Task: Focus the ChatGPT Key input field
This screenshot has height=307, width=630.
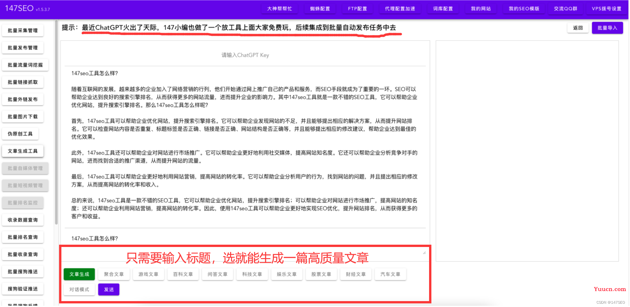Action: (x=245, y=55)
